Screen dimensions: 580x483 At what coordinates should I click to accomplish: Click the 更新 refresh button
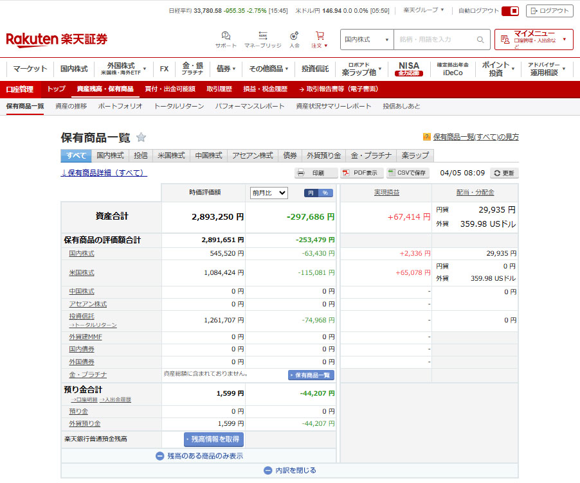pos(504,173)
